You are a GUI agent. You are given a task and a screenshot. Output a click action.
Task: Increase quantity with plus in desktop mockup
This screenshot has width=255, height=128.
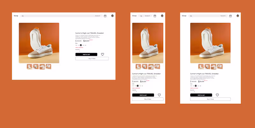pos(79,51)
